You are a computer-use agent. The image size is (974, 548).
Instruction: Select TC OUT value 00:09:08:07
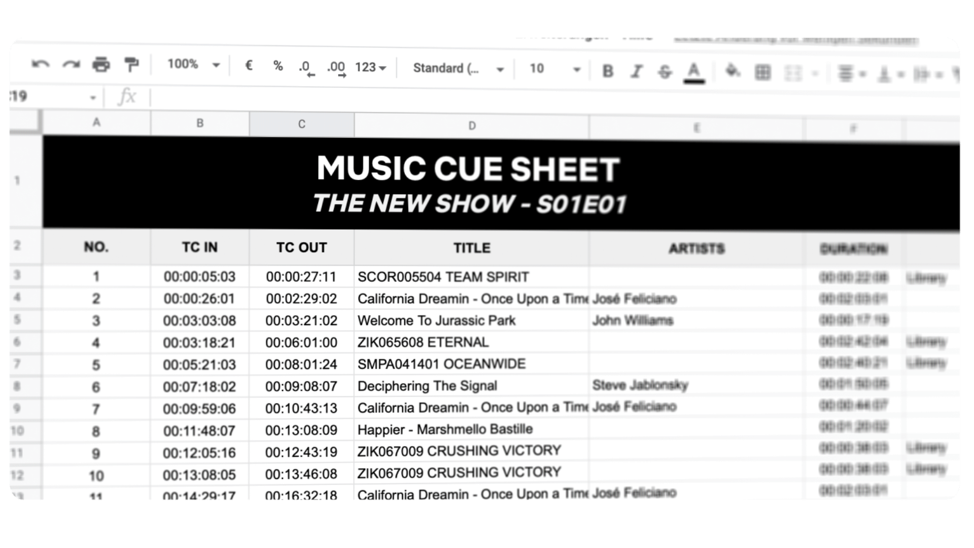point(302,387)
